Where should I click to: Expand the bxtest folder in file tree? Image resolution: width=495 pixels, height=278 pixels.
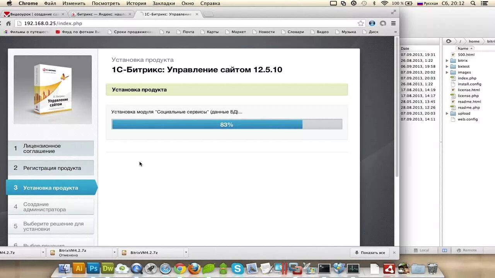(447, 66)
